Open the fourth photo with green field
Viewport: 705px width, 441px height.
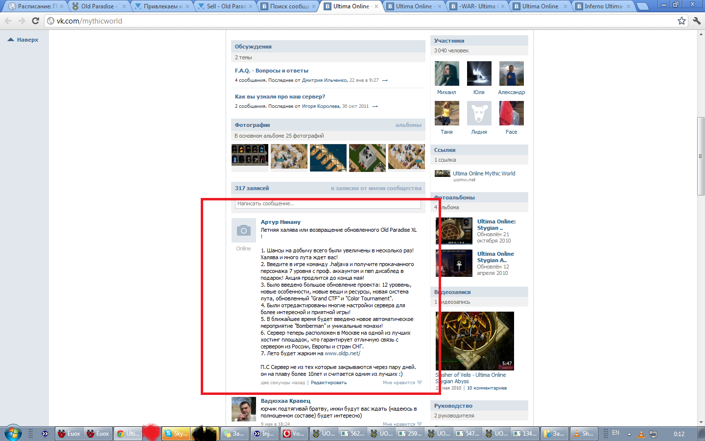click(x=367, y=157)
